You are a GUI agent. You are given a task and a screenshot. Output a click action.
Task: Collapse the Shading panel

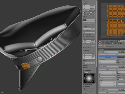click(84, 68)
